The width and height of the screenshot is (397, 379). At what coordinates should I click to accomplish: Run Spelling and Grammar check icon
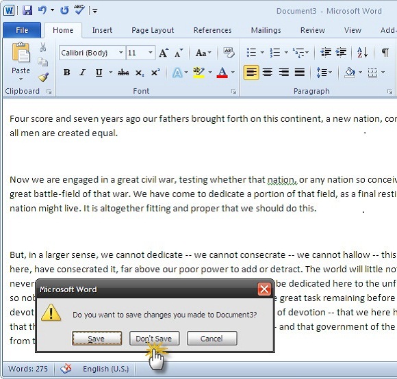[x=79, y=10]
